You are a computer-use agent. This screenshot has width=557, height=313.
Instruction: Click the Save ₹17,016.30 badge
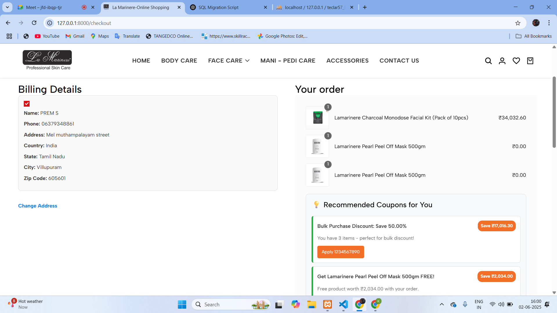click(x=497, y=226)
